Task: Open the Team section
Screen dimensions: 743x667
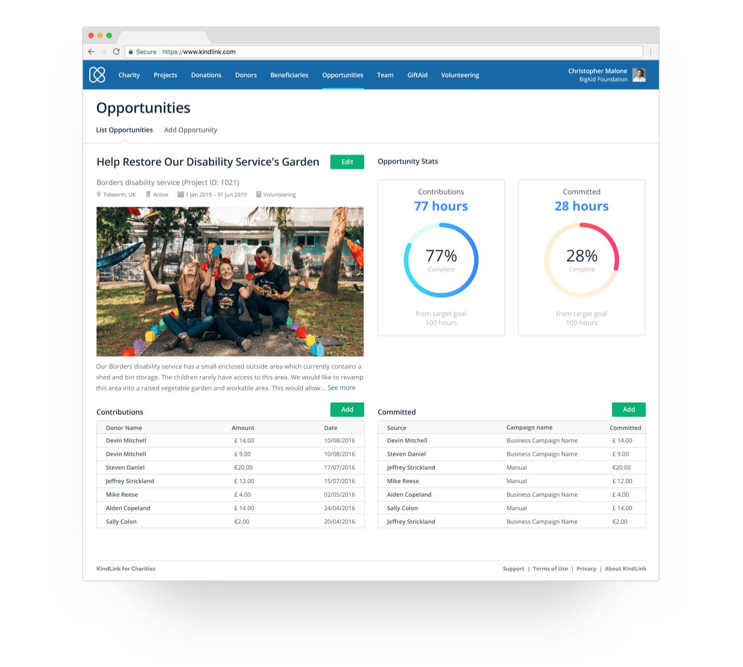Action: pyautogui.click(x=385, y=75)
